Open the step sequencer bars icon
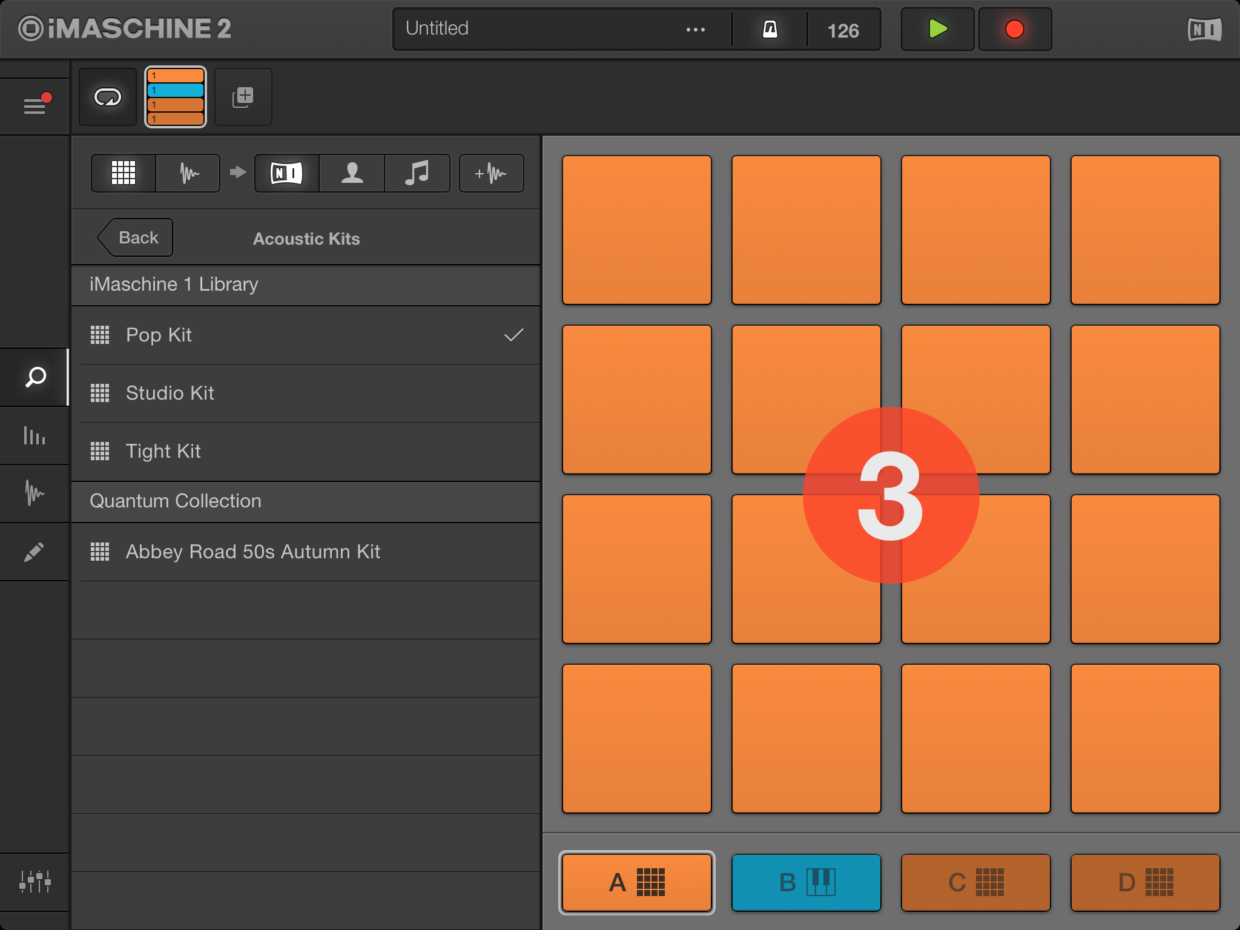The height and width of the screenshot is (930, 1240). pos(35,435)
